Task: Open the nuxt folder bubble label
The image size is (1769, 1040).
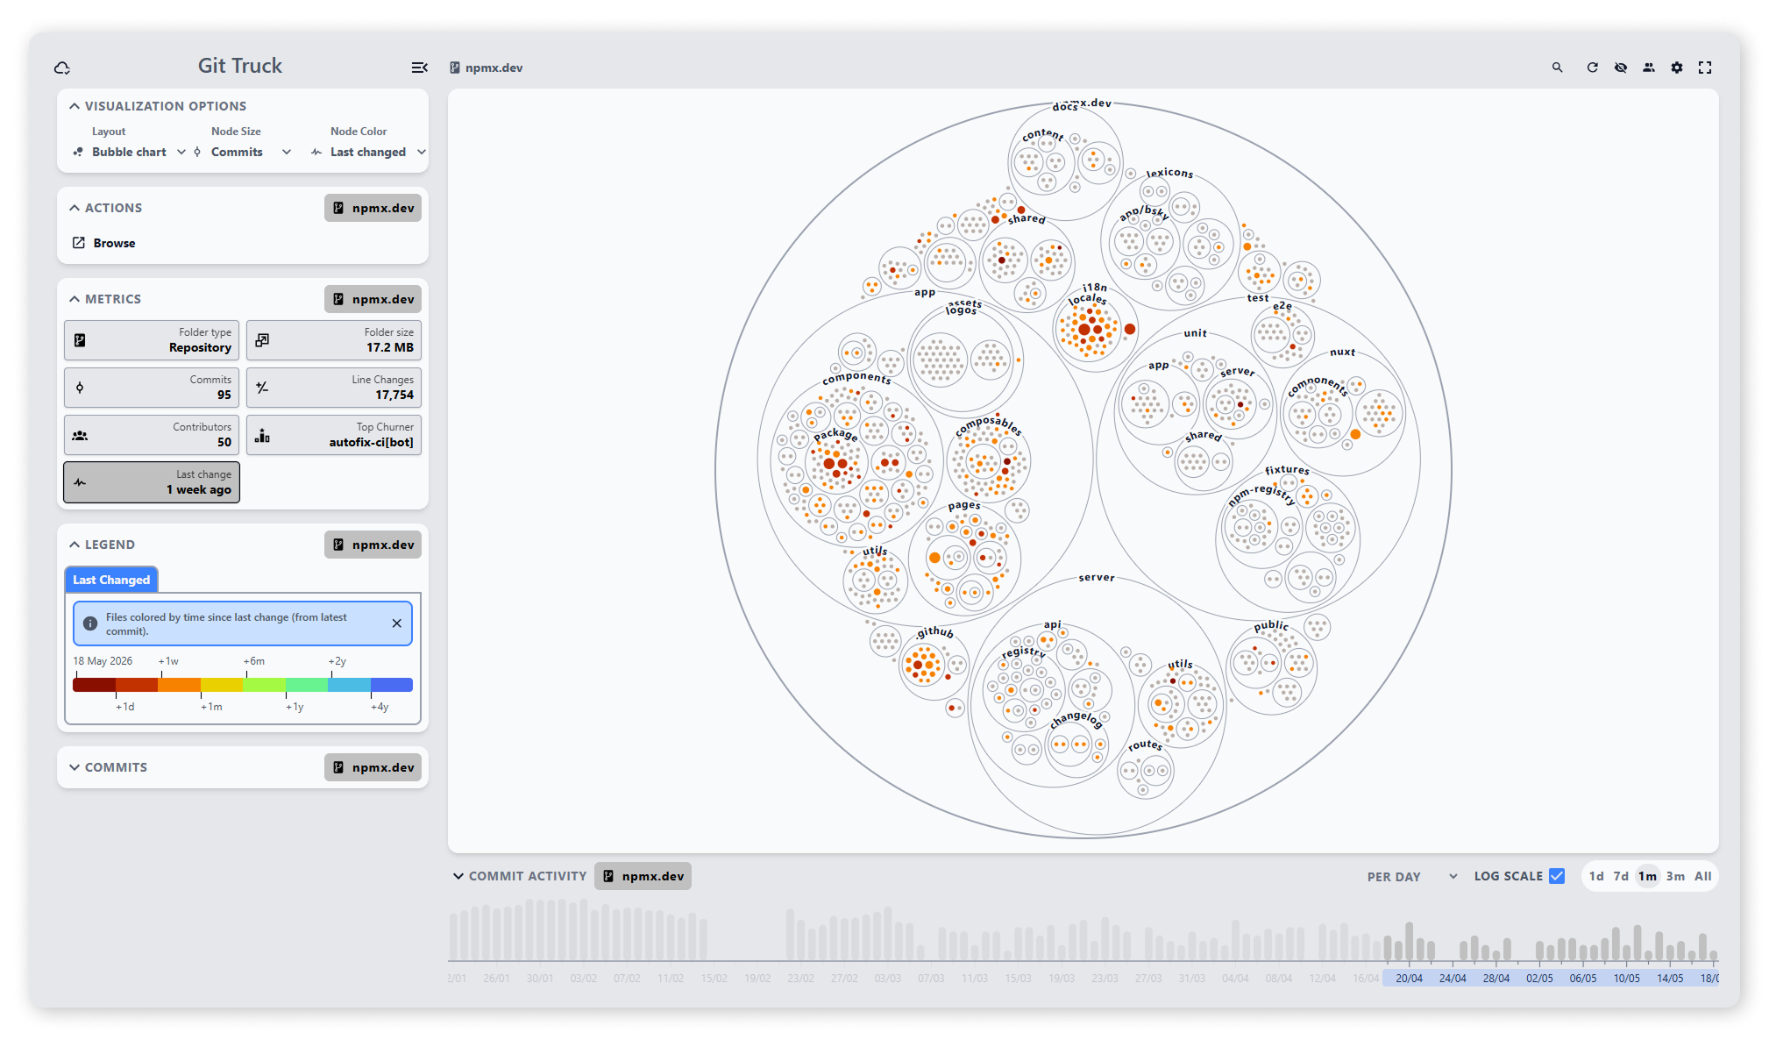Action: (1342, 352)
